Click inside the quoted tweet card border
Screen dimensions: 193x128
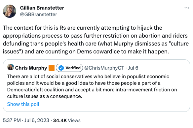(96, 86)
